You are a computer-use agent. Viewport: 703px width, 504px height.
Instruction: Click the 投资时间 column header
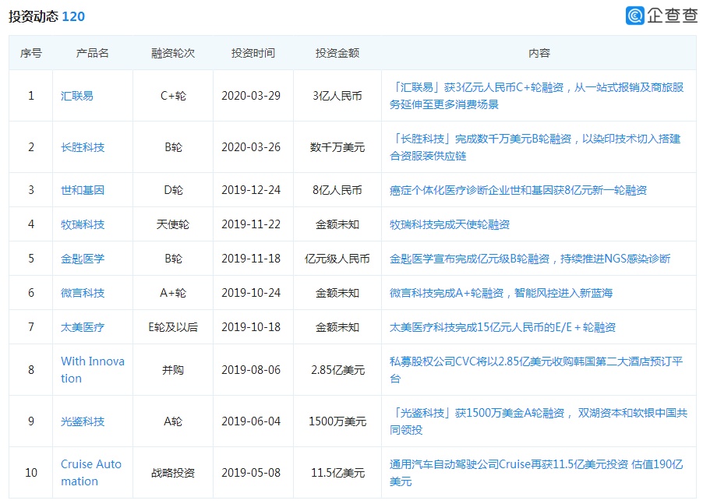pyautogui.click(x=253, y=53)
